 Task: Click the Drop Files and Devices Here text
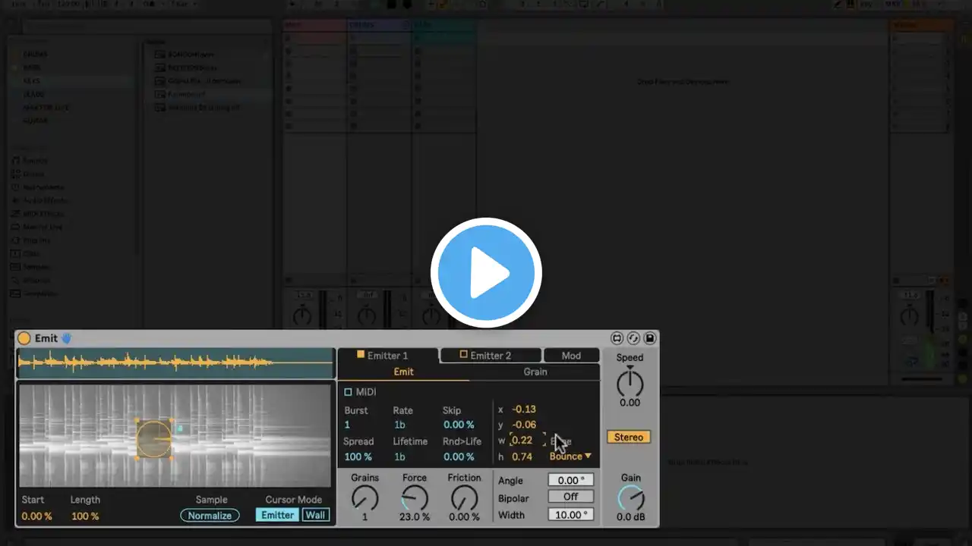(683, 81)
